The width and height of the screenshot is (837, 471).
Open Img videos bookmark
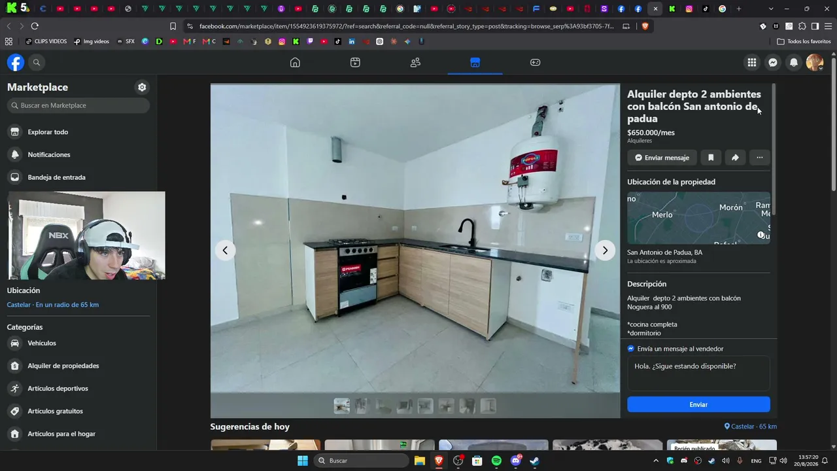coord(92,41)
